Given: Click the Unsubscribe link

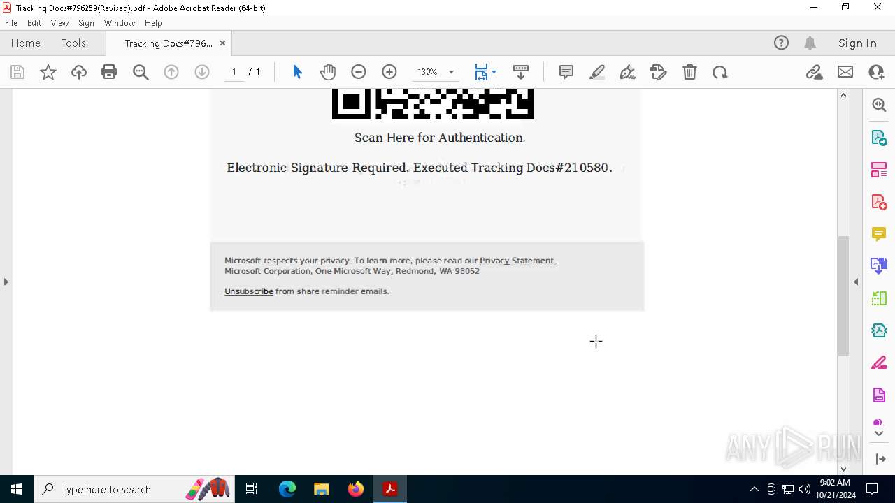Looking at the screenshot, I should tap(249, 291).
